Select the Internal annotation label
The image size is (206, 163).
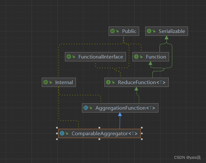[64, 82]
